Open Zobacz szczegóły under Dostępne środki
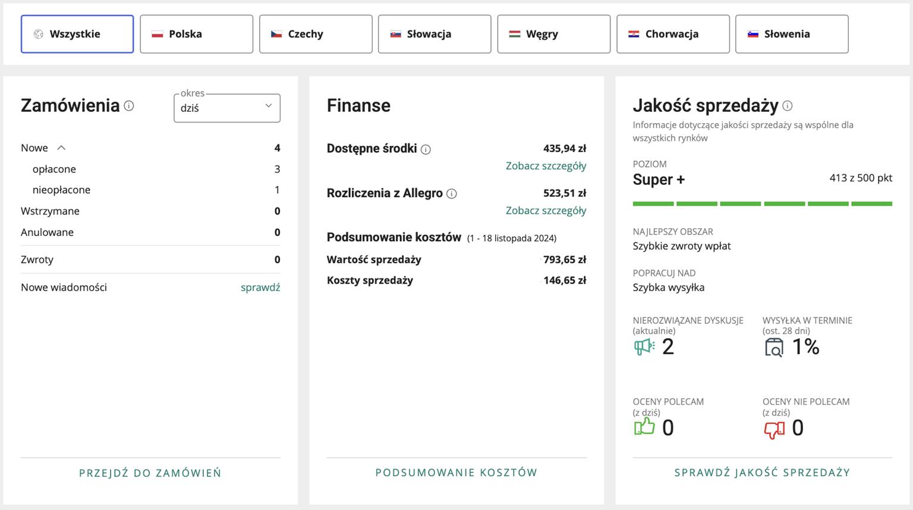Screen dimensions: 913x510 click(x=546, y=166)
